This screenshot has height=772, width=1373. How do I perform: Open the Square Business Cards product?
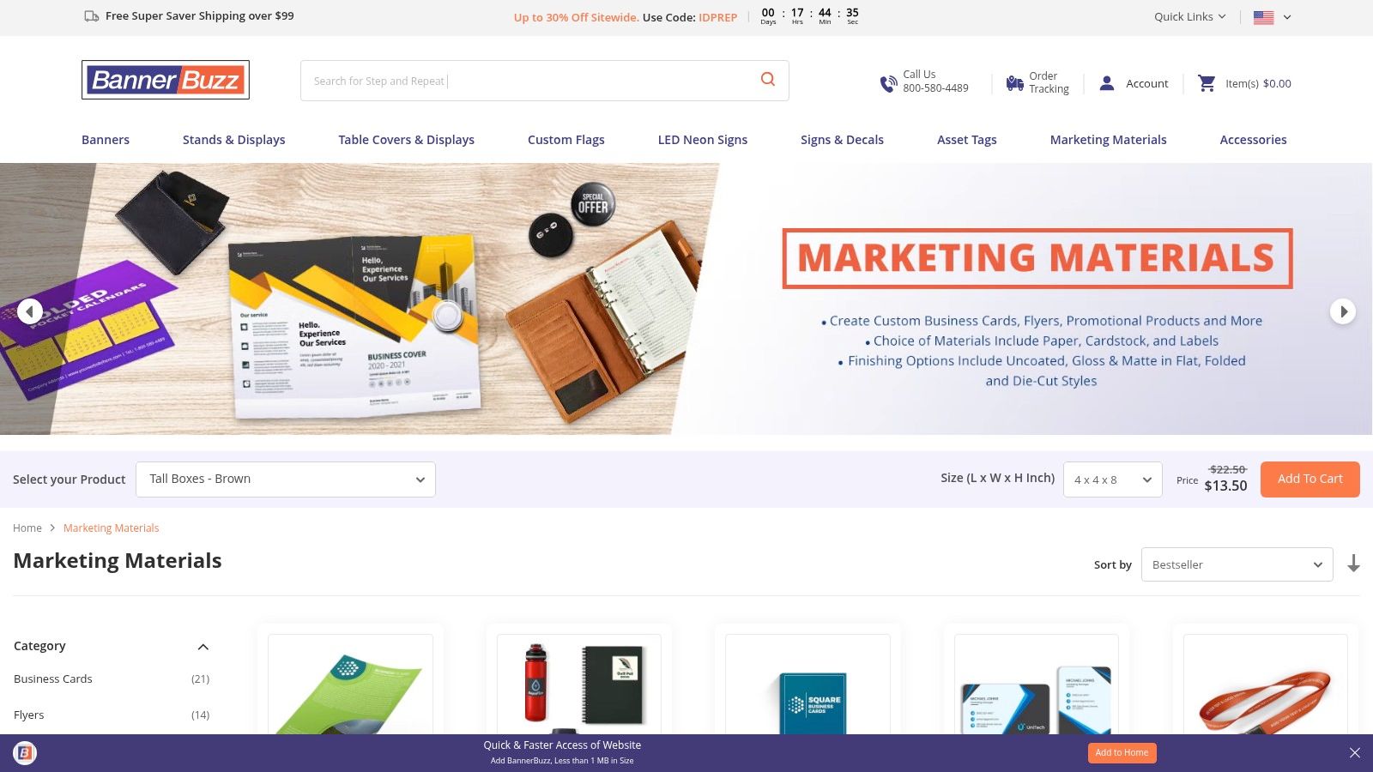coord(807,685)
